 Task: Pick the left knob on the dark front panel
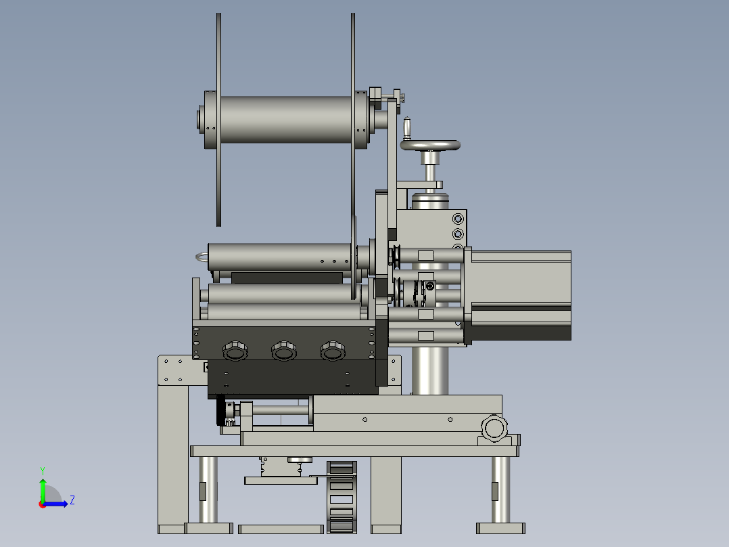(235, 351)
